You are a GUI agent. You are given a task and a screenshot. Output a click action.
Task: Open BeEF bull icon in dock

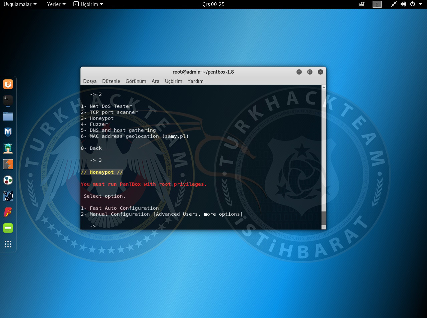click(8, 196)
